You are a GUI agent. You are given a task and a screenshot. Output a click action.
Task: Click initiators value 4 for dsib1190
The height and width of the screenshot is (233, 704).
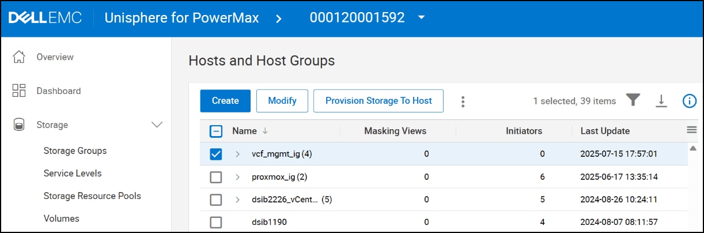[x=543, y=222]
